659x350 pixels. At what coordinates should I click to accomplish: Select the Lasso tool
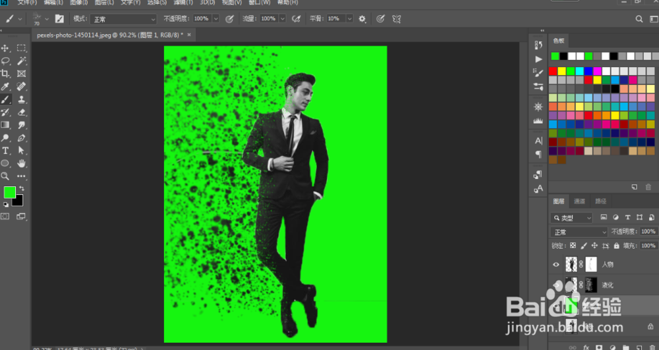tap(5, 61)
